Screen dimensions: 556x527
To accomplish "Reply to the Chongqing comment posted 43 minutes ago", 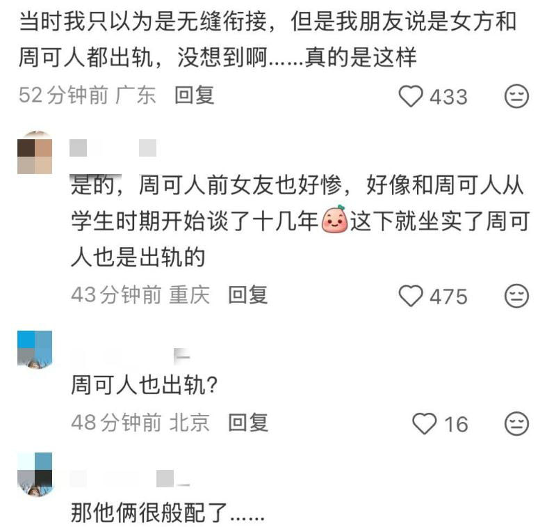I will coord(247,294).
